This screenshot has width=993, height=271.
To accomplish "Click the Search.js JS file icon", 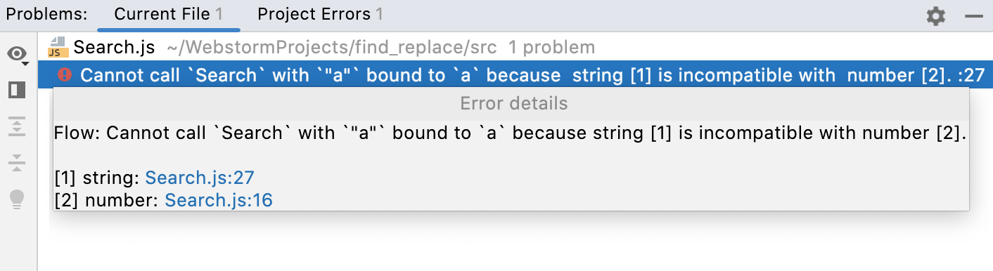I will click(57, 47).
